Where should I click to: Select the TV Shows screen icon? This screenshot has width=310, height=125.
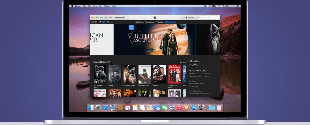point(108,22)
